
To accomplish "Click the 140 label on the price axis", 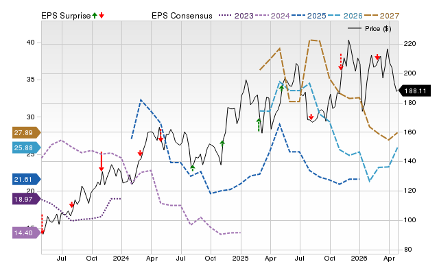I will [x=410, y=161].
